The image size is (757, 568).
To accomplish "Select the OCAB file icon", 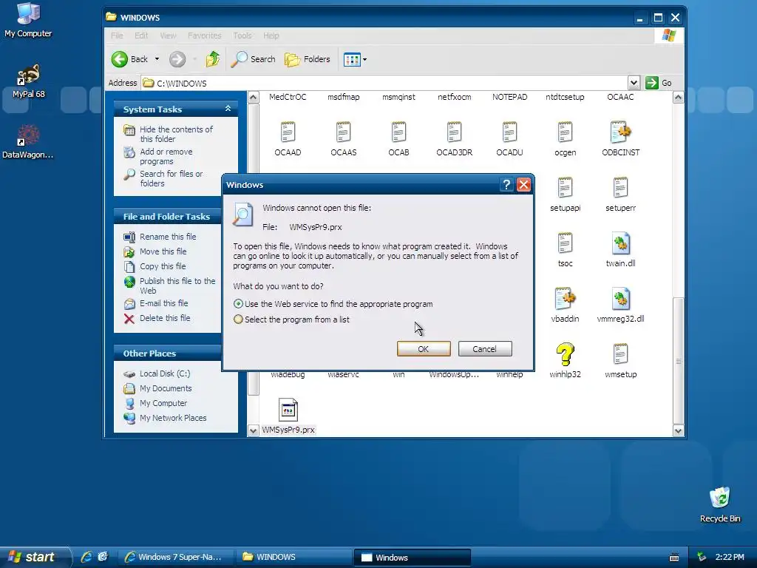I will [398, 132].
